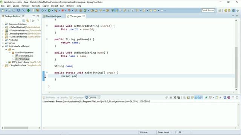
Task: Toggle Show Console When Standard Error Changes
Action: tap(201, 97)
